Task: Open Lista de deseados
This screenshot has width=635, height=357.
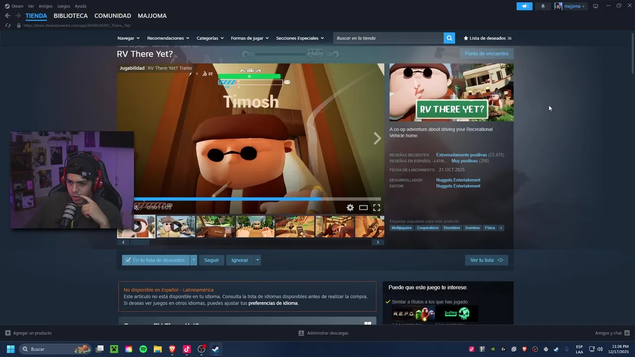Action: coord(487,38)
